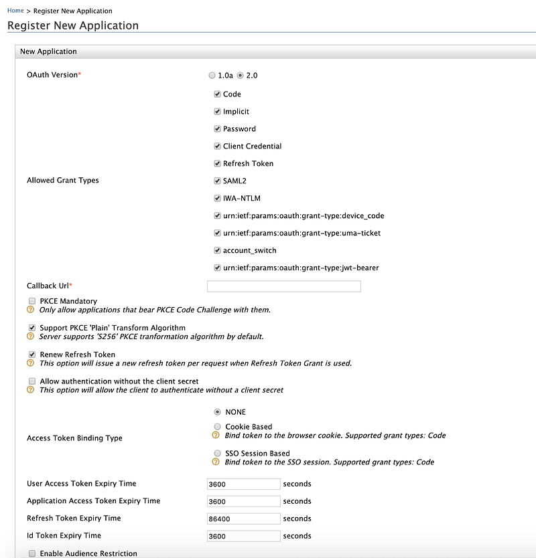Enable PKCE Mandatory checkbox
536x558 pixels.
pos(32,301)
